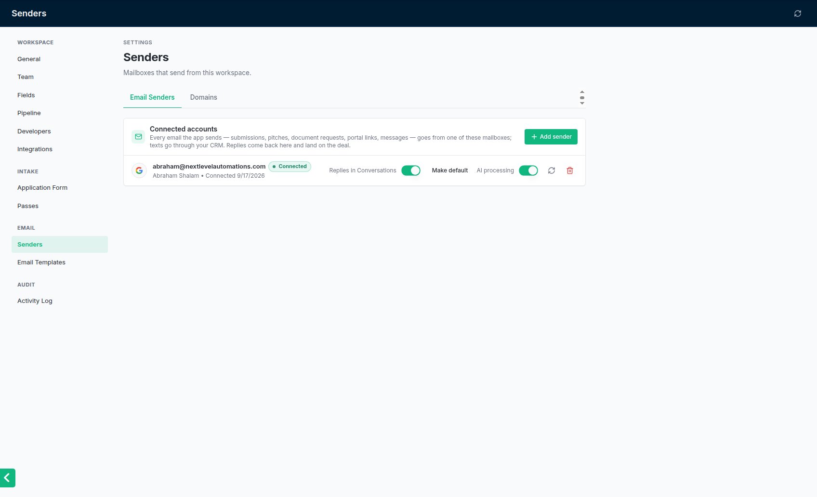The height and width of the screenshot is (497, 817).
Task: Switch to the Domains tab
Action: (x=204, y=97)
